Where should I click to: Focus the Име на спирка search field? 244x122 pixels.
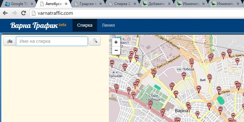[52, 41]
